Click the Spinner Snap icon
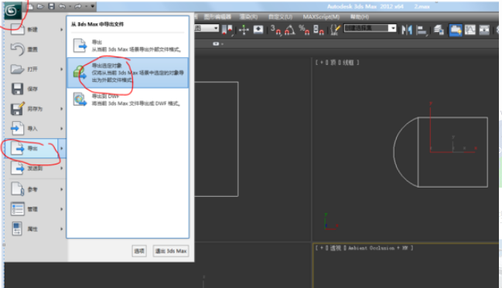The height and width of the screenshot is (288, 502). (x=318, y=30)
